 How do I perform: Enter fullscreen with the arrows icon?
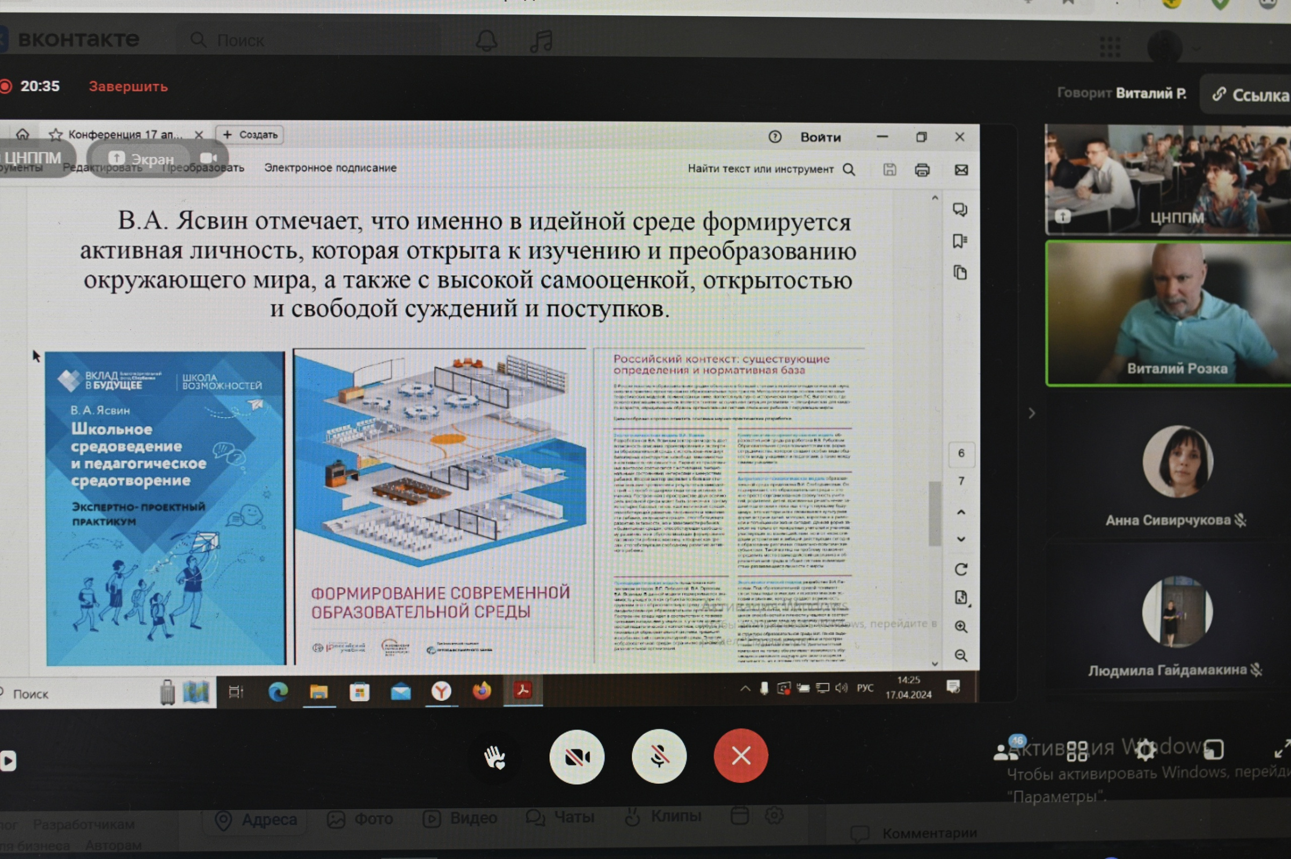click(x=1281, y=749)
